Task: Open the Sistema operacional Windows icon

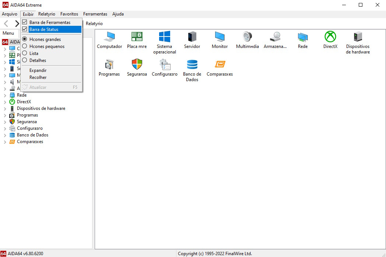Action: pyautogui.click(x=164, y=37)
